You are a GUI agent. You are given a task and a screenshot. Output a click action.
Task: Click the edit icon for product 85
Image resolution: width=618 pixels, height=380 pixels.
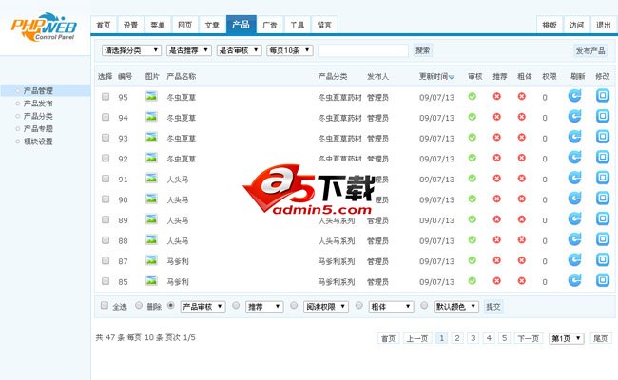tap(602, 280)
